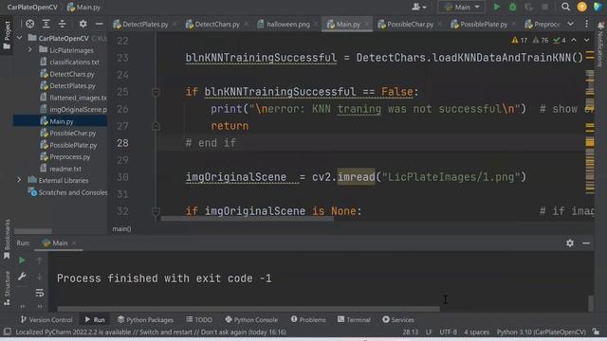Expand all in Project tool window
The height and width of the screenshot is (341, 607).
(46, 24)
